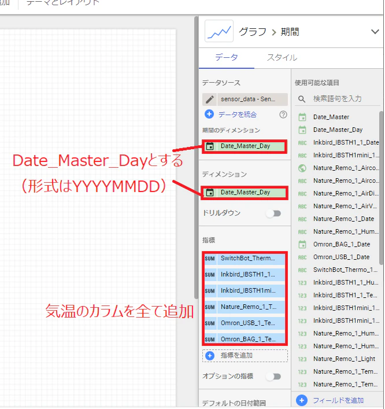
Task: Select Nature_Remo_1_Light field
Action: (x=344, y=359)
